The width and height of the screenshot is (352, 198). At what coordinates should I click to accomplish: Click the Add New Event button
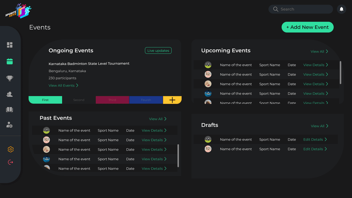pos(307,27)
